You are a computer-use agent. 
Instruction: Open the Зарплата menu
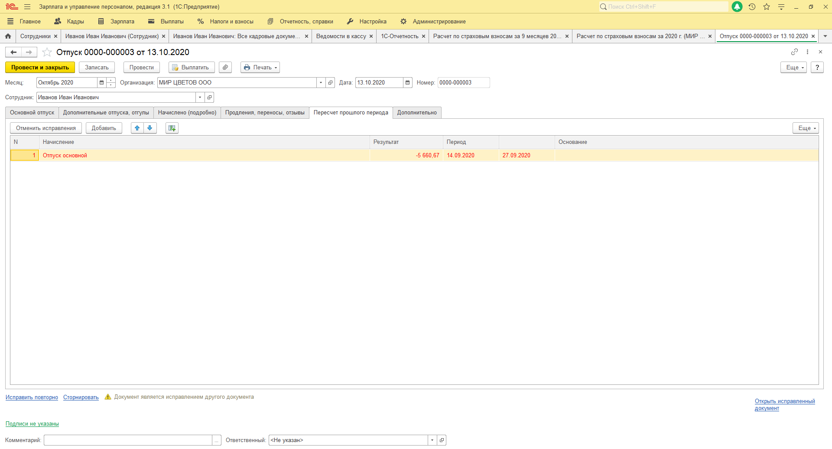(x=116, y=21)
